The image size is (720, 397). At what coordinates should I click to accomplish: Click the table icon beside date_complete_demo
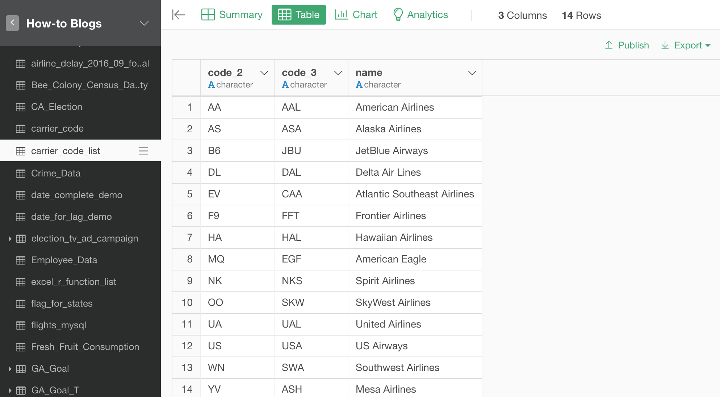[21, 195]
